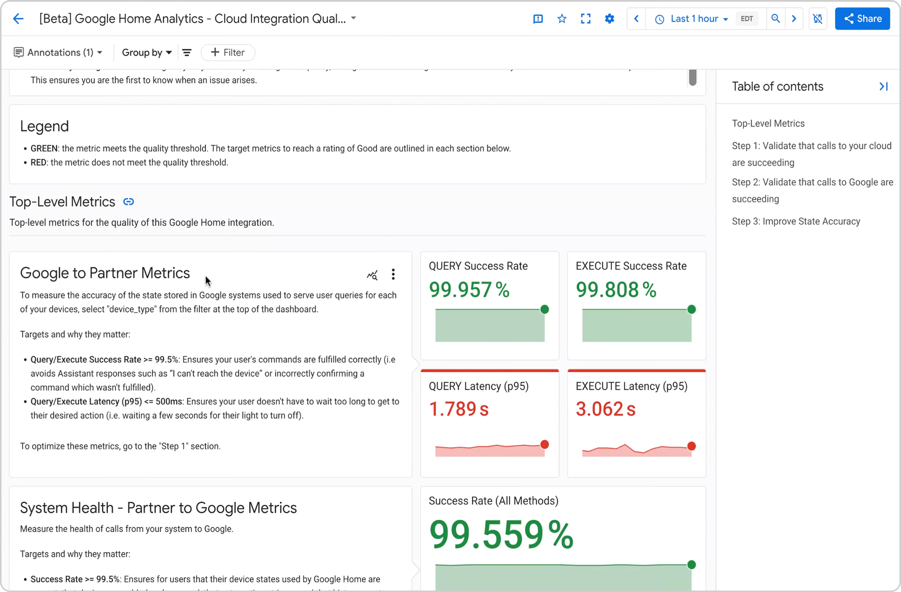This screenshot has width=901, height=592.
Task: Expand the Annotations (1) dropdown
Action: (58, 52)
